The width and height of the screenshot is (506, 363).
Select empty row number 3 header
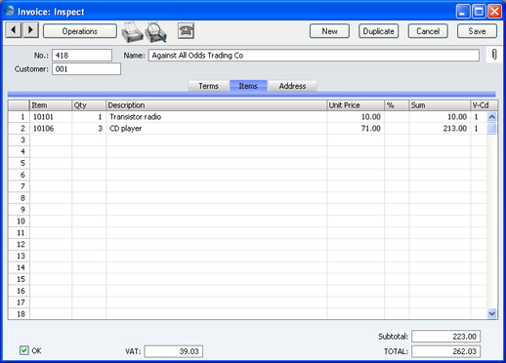[19, 140]
